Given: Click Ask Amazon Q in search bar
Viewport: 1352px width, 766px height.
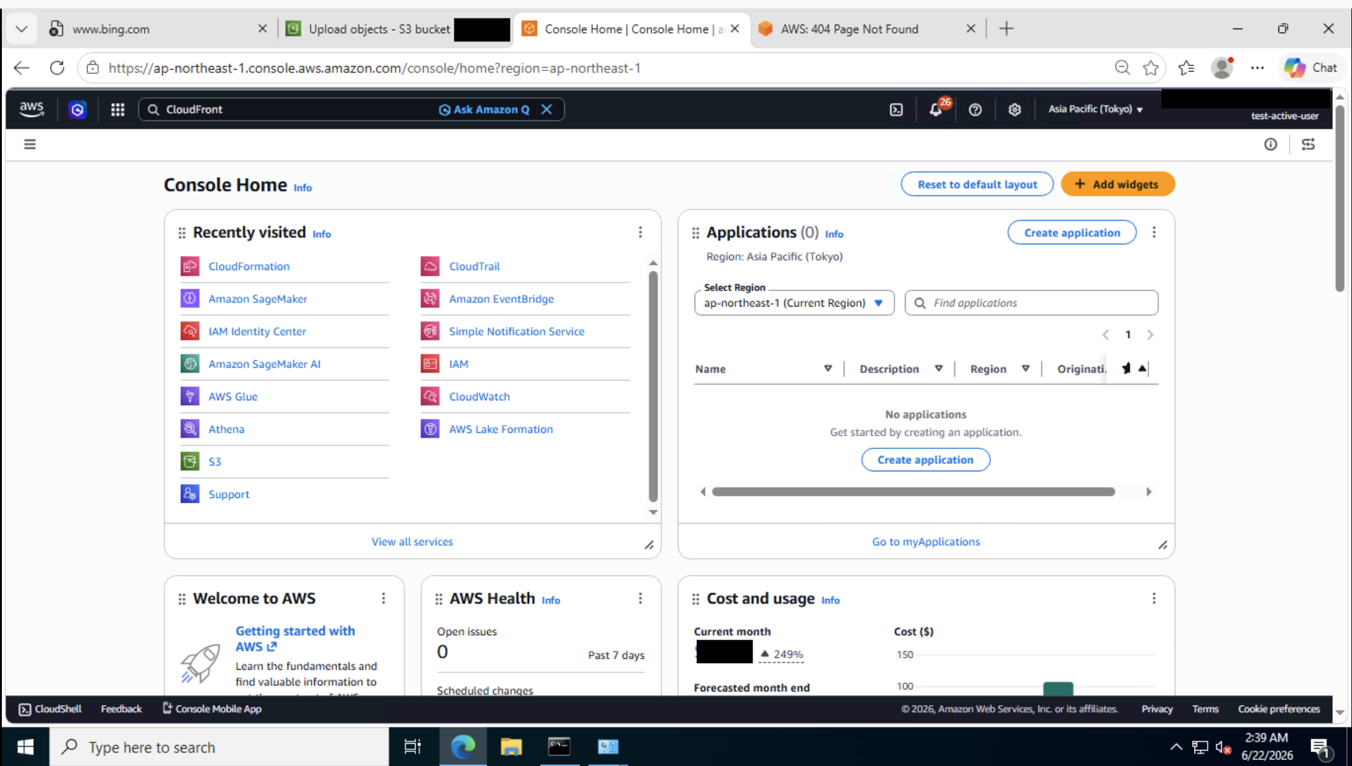Looking at the screenshot, I should [x=484, y=109].
